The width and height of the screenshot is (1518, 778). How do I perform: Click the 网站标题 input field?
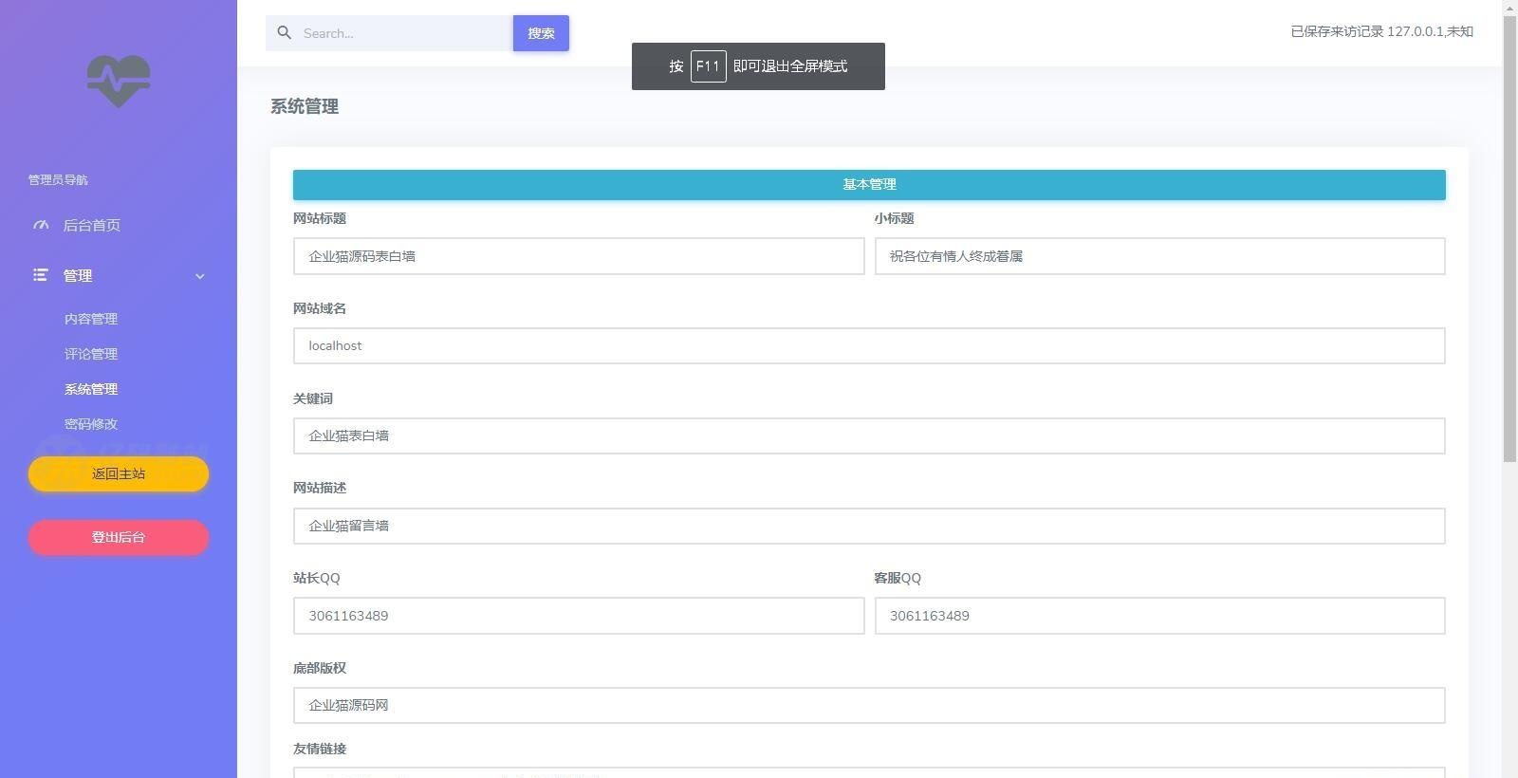[x=579, y=256]
